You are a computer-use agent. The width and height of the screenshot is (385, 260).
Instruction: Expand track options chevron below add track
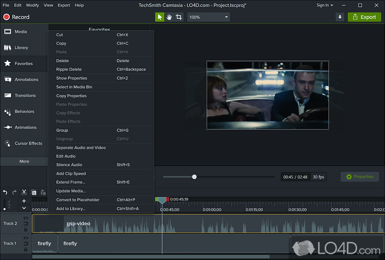tap(24, 208)
